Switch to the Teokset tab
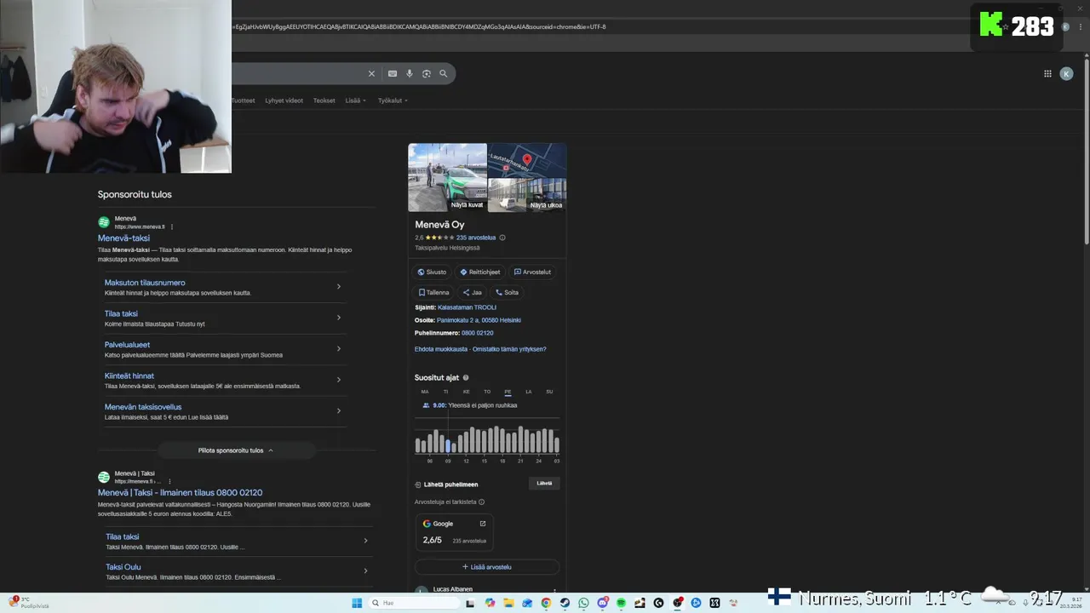 [324, 100]
